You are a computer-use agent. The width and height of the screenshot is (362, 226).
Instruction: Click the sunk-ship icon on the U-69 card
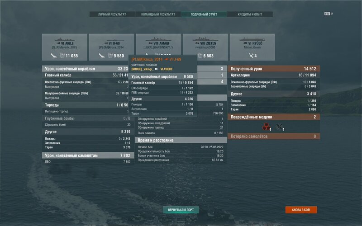click(101, 56)
